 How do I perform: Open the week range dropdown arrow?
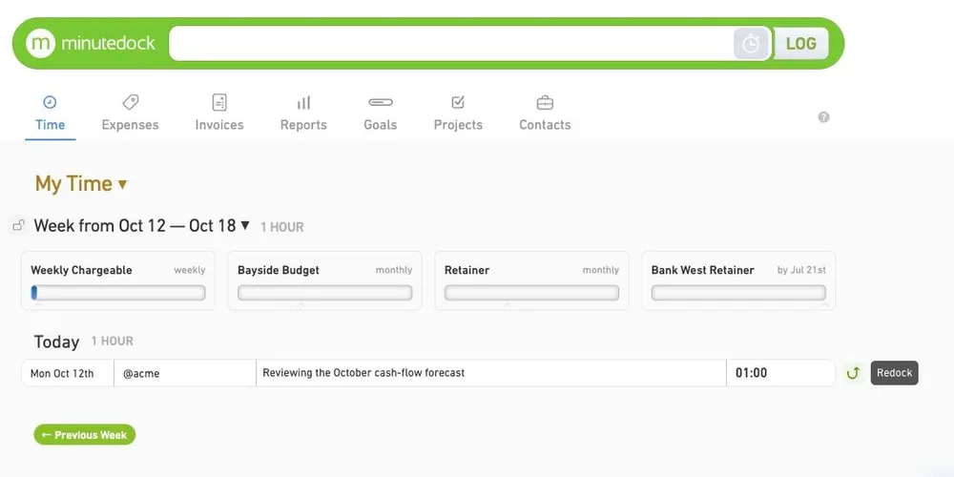[x=245, y=225]
